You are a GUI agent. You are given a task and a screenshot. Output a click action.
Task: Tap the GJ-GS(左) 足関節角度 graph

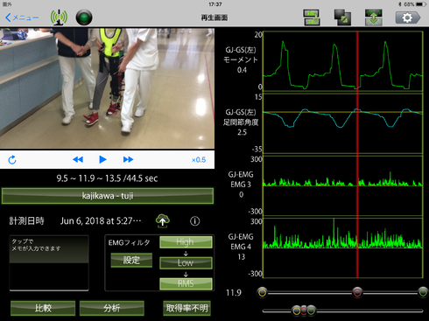pyautogui.click(x=343, y=123)
